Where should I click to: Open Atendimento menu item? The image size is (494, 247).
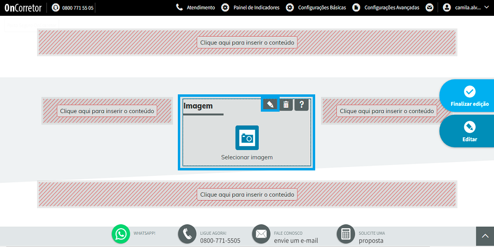tap(196, 7)
